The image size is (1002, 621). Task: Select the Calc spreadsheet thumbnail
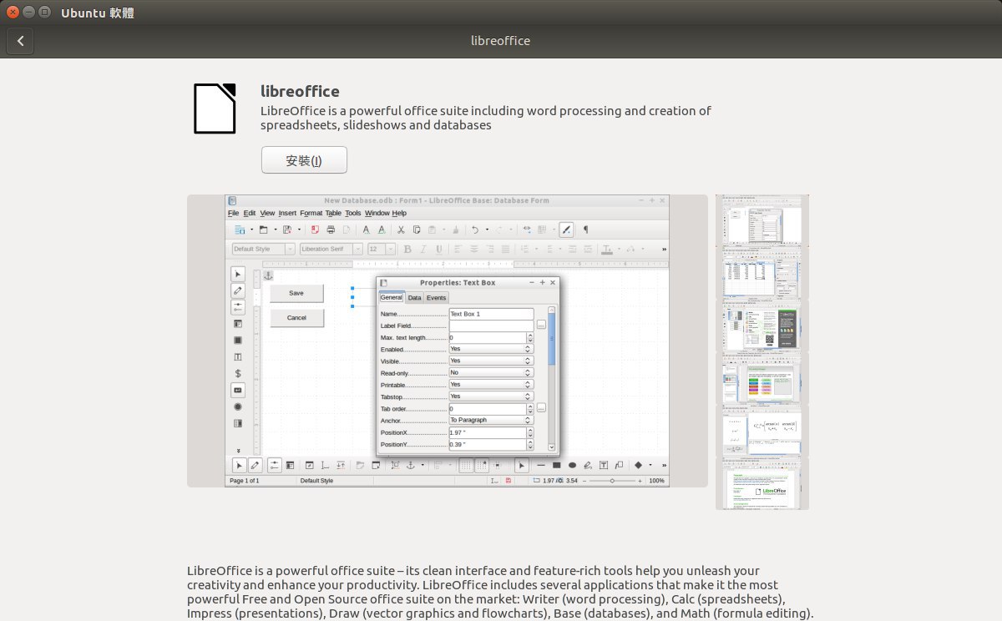(762, 272)
